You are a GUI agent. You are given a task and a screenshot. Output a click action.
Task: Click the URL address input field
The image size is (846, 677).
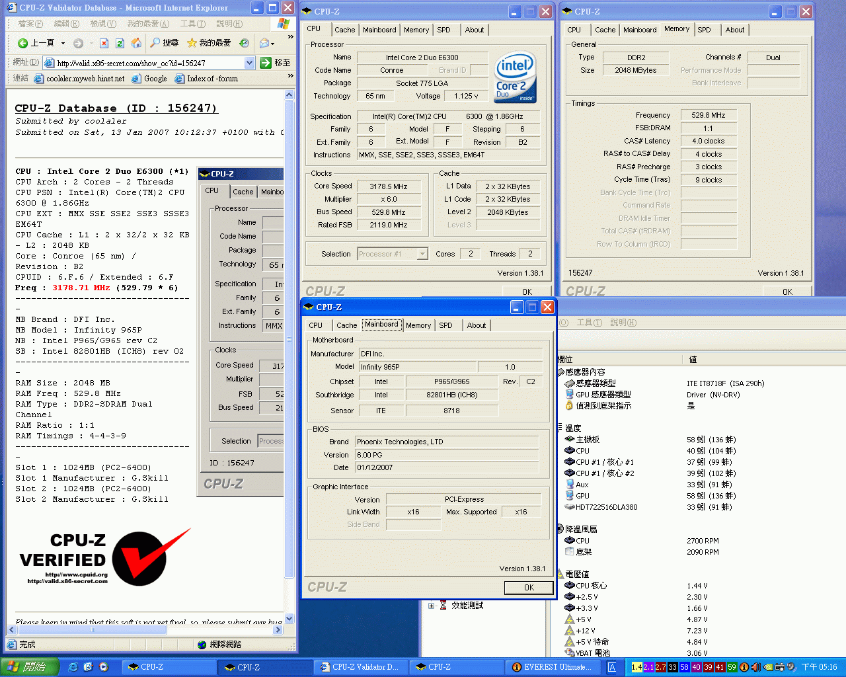[143, 63]
